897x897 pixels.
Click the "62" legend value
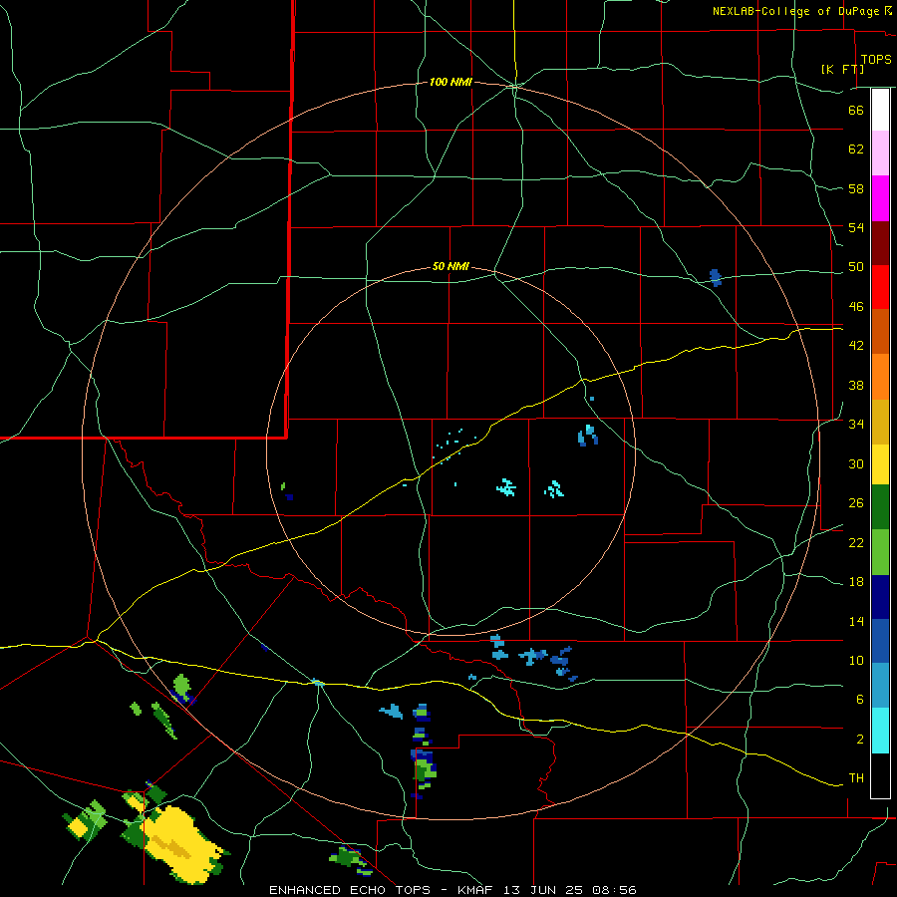(x=856, y=149)
